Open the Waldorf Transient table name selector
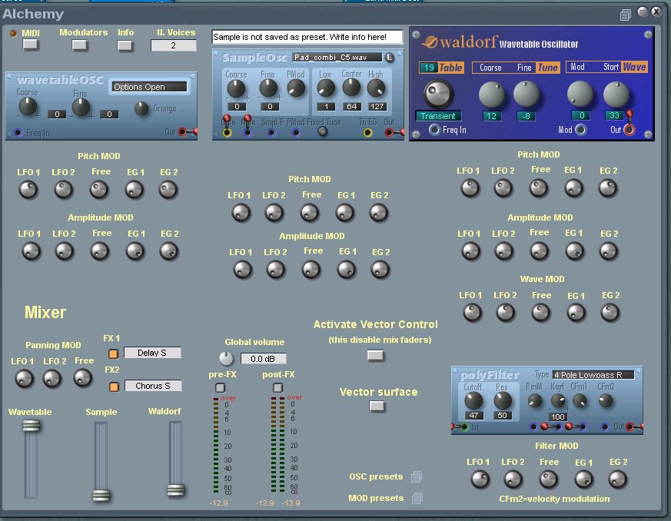 [438, 116]
